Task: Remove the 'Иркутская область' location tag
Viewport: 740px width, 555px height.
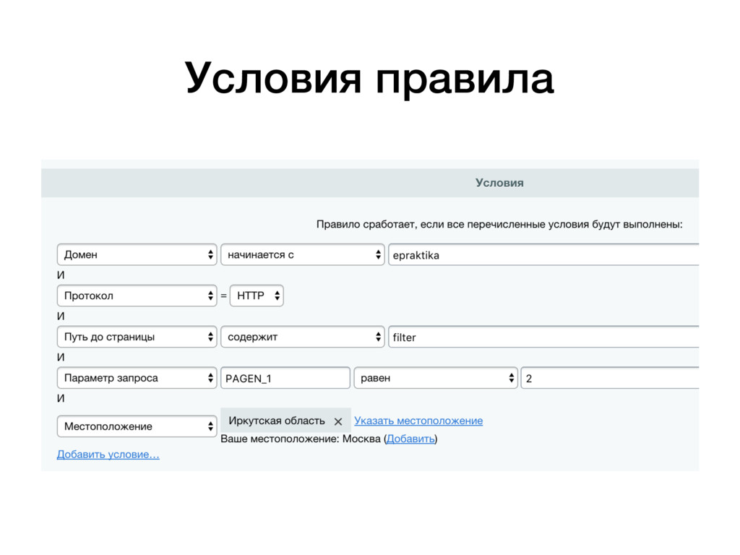Action: (338, 421)
